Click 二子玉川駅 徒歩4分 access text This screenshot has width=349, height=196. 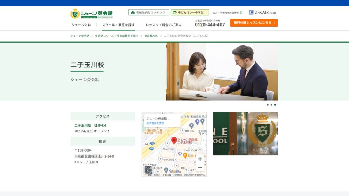(90, 125)
